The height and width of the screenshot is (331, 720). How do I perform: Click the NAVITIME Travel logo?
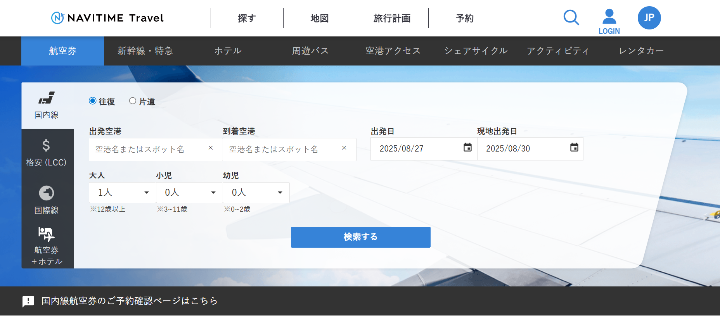[x=107, y=18]
